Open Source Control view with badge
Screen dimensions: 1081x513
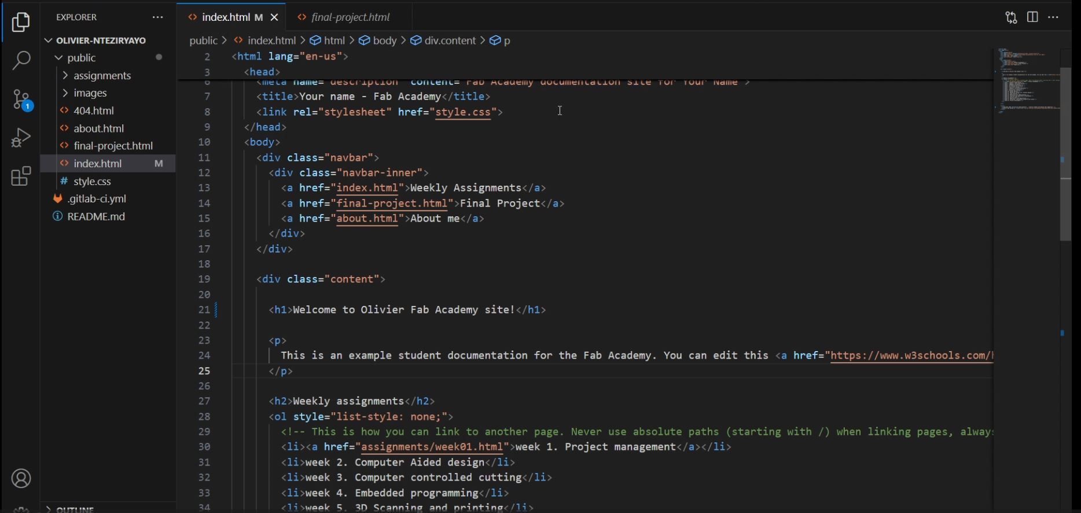click(22, 100)
